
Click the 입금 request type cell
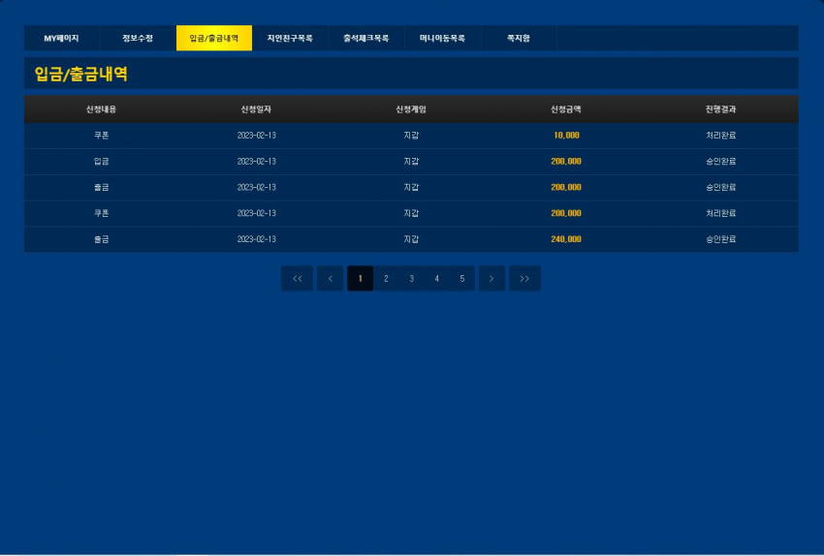click(x=102, y=161)
